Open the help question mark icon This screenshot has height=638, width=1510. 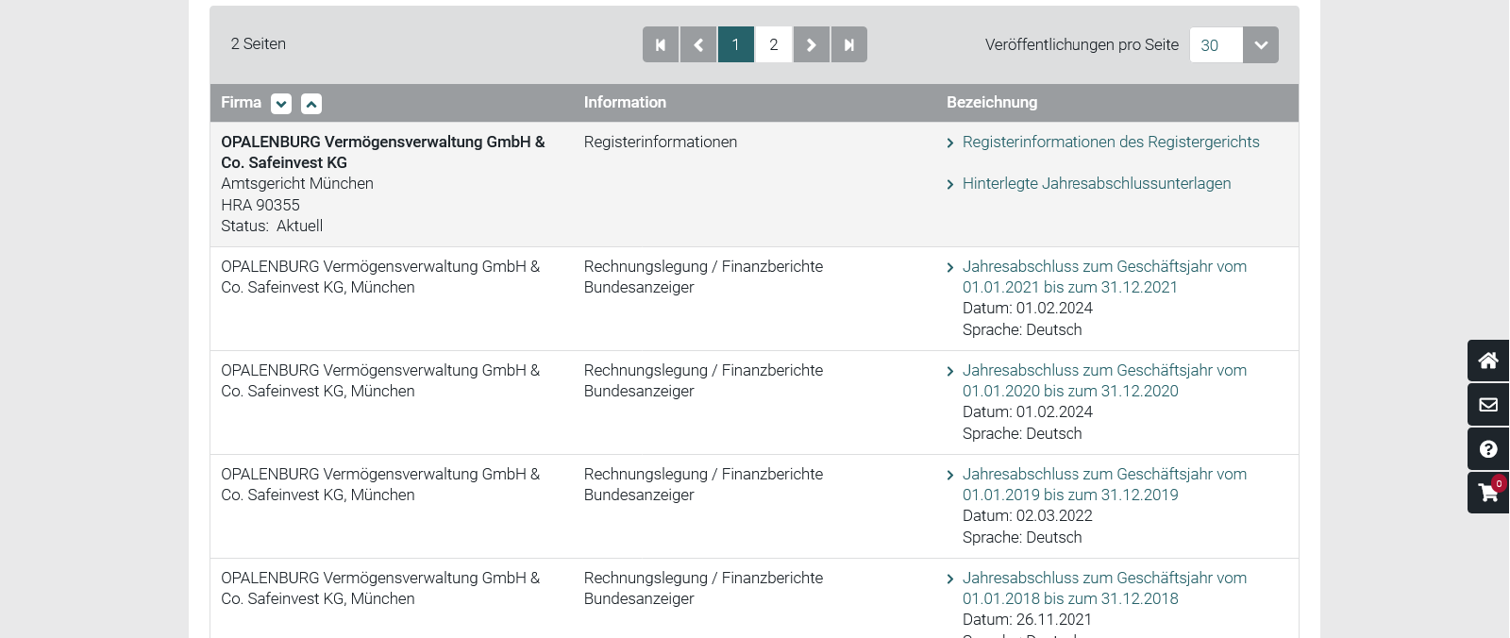(x=1488, y=449)
